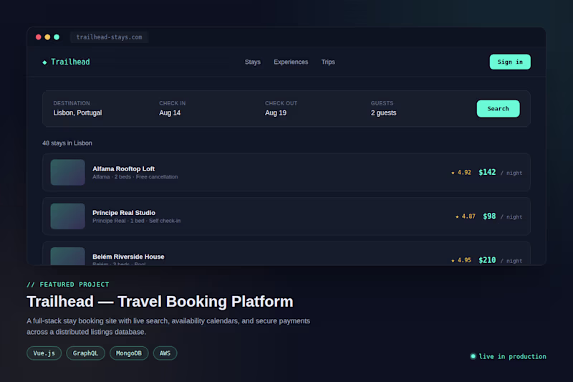Click the Trailhead brand name link
This screenshot has height=382, width=573.
tap(70, 62)
